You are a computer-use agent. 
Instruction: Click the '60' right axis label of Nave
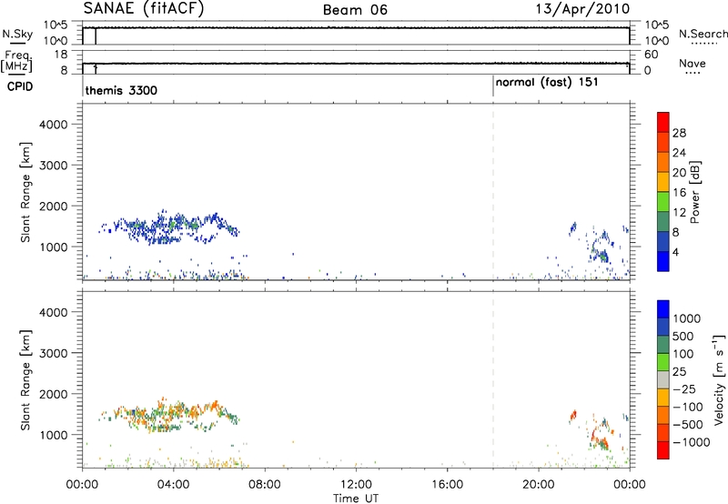pyautogui.click(x=652, y=55)
